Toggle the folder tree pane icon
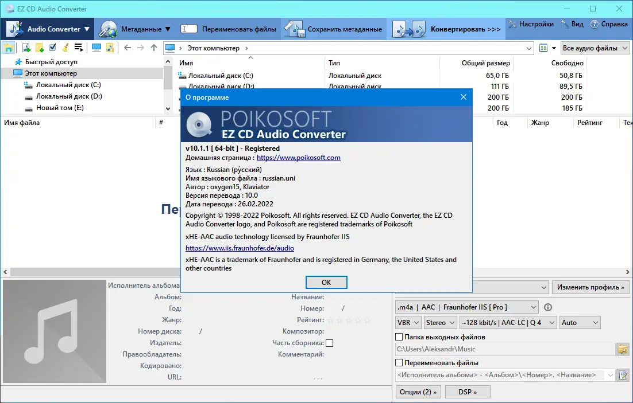Screen dimensions: 633x403 pos(9,48)
